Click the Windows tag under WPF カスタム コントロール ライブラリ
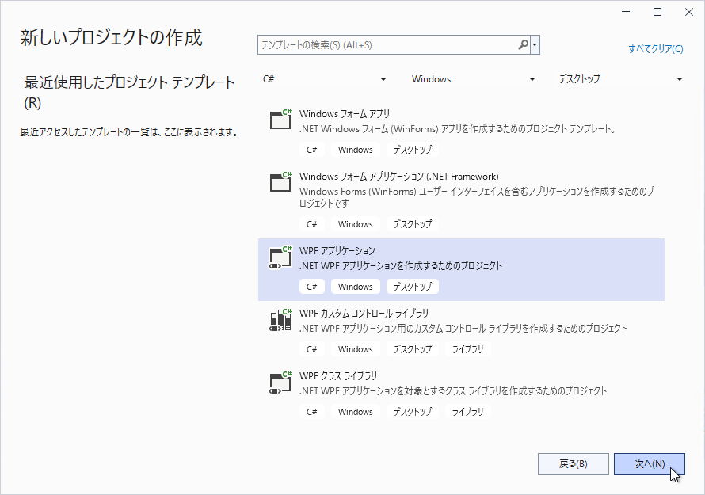Viewport: 705px width, 495px height. click(x=355, y=349)
